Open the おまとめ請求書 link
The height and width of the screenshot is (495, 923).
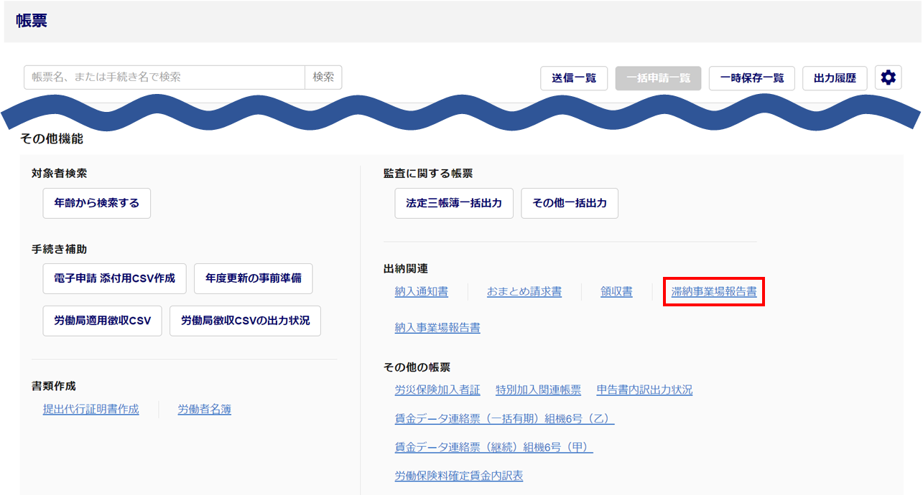pos(524,292)
